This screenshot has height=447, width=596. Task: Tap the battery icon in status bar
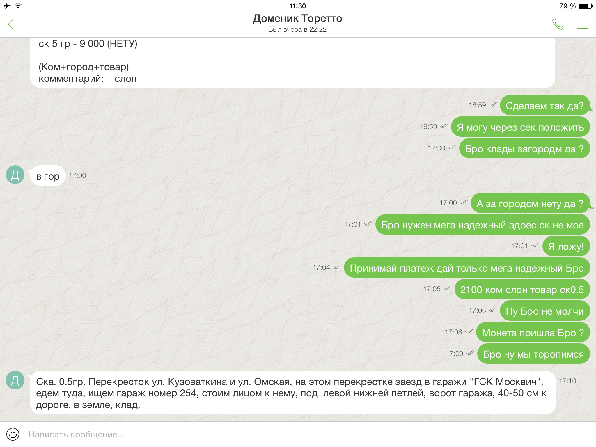point(585,6)
